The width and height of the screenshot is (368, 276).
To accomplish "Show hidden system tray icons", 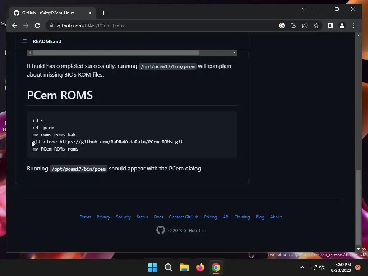I will 302,267.
